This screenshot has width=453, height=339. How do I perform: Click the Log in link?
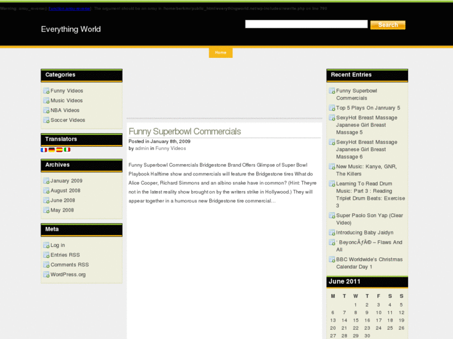click(x=58, y=245)
